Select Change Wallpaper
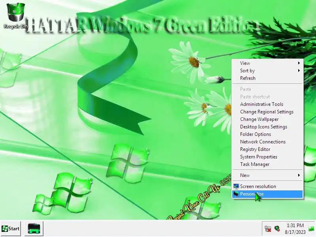 268,119
